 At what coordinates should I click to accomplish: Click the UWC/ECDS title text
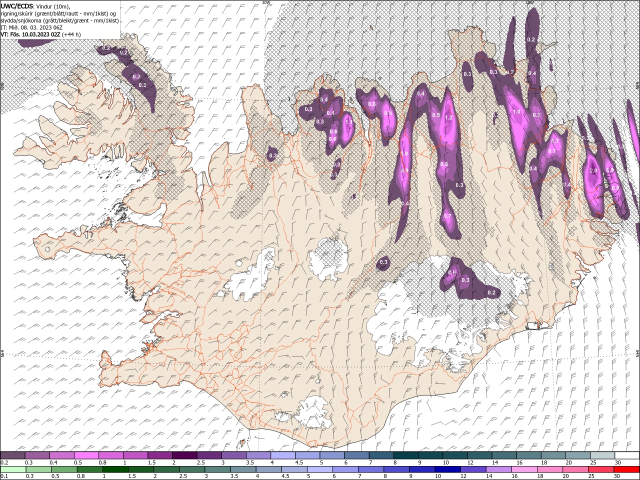click(17, 6)
